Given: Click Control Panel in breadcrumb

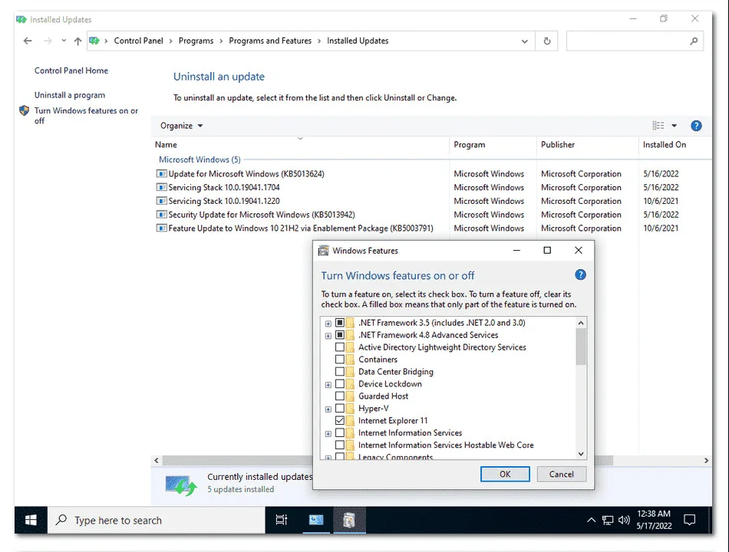Looking at the screenshot, I should (139, 41).
